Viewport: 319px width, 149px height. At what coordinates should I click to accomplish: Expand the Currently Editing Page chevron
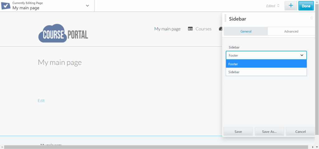pyautogui.click(x=87, y=6)
